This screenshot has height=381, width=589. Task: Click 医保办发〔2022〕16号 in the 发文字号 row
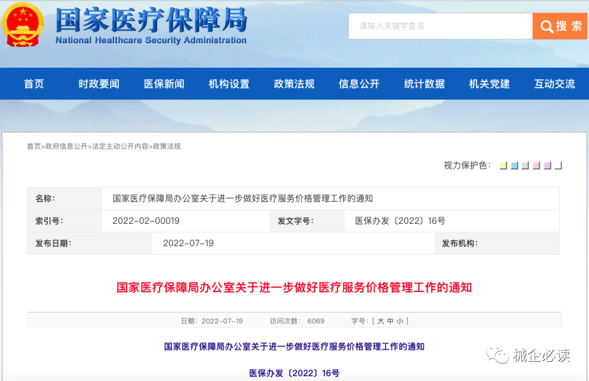click(400, 221)
